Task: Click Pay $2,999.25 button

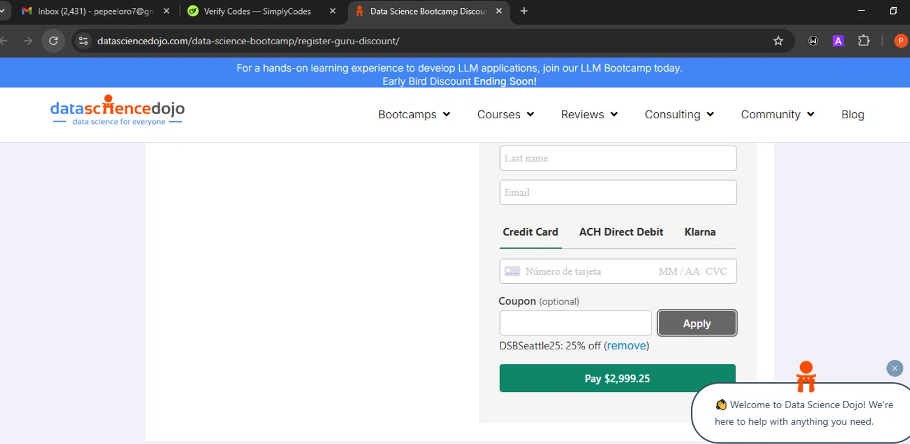Action: [x=617, y=378]
